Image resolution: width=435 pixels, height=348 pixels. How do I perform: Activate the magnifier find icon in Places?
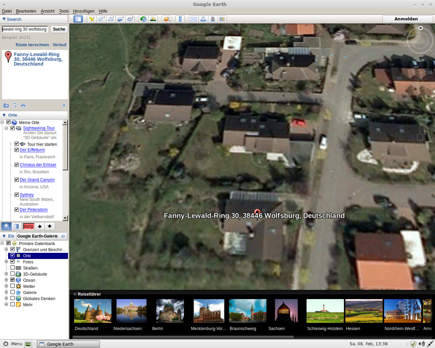(6, 226)
